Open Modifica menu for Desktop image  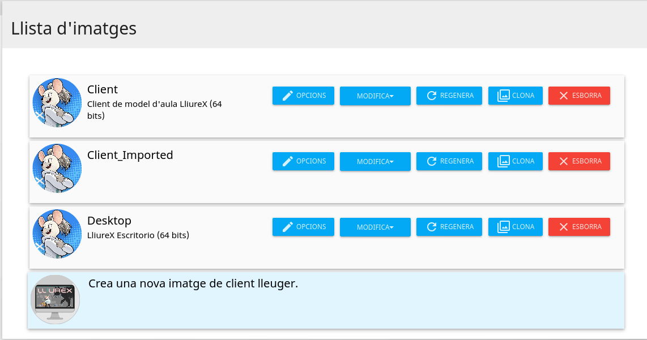coord(375,227)
